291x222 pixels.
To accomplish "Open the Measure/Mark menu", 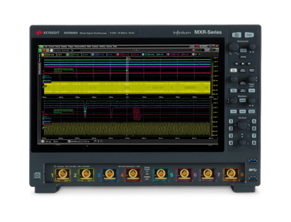I will (x=80, y=46).
